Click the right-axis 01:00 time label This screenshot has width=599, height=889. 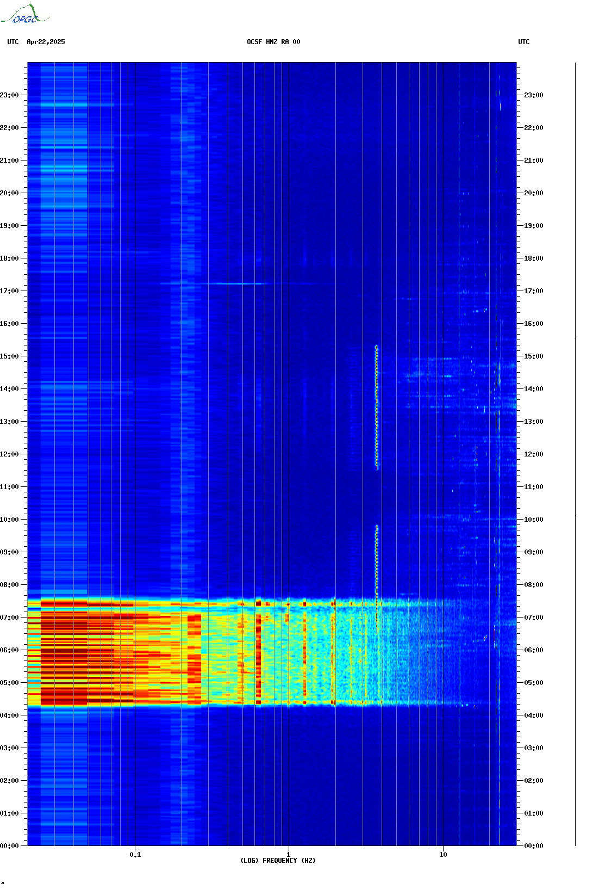(534, 813)
